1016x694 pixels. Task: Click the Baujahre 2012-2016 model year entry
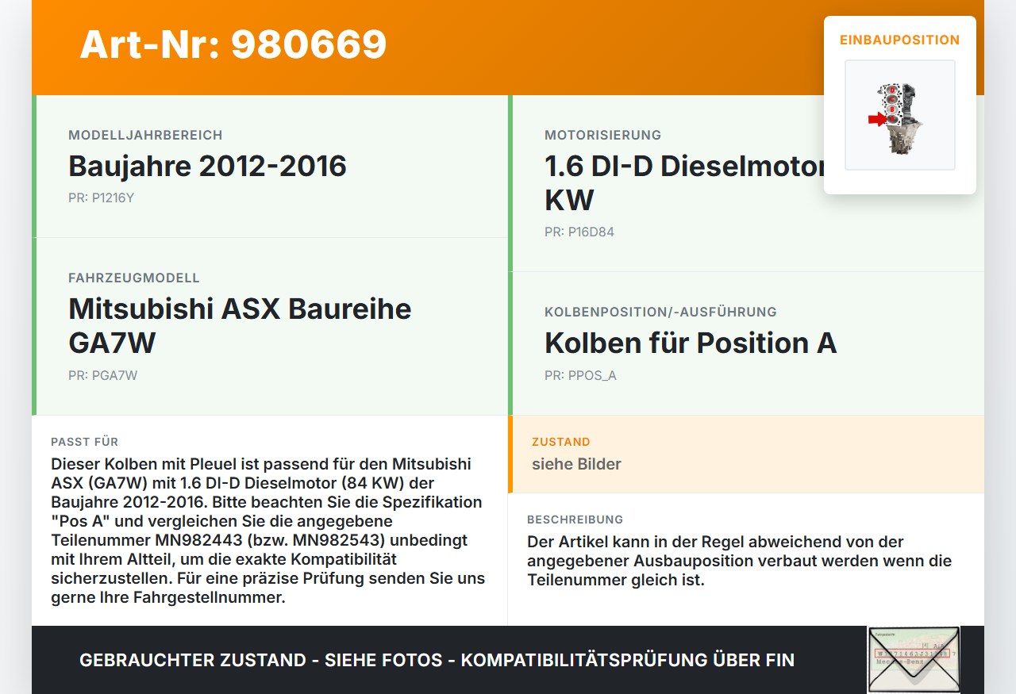tap(207, 167)
